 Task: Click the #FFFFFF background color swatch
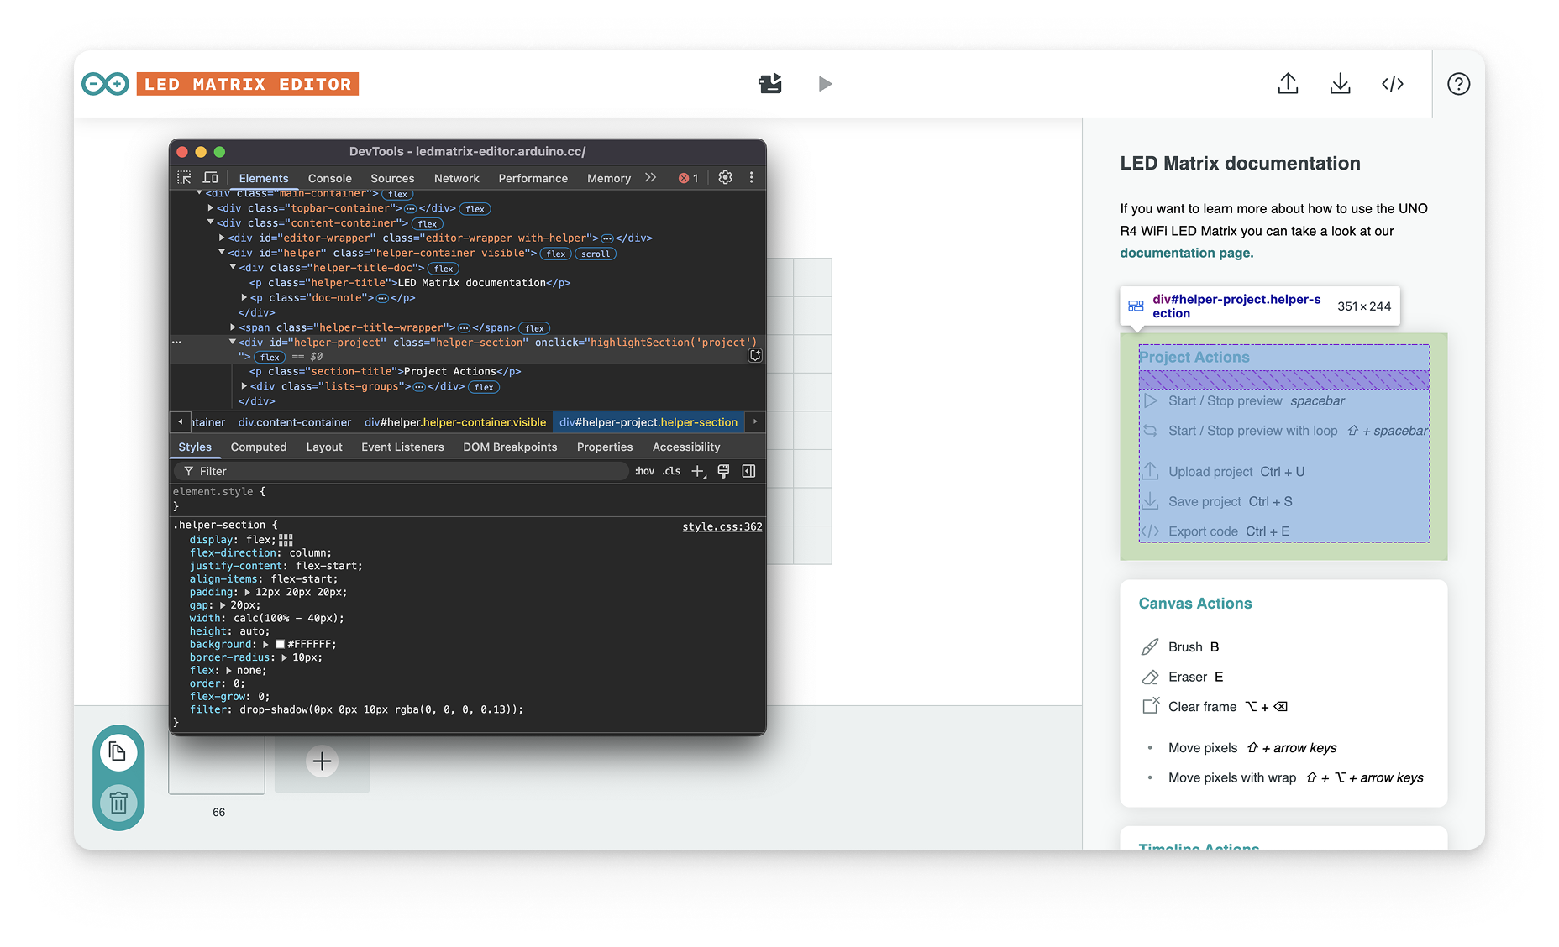pyautogui.click(x=281, y=645)
